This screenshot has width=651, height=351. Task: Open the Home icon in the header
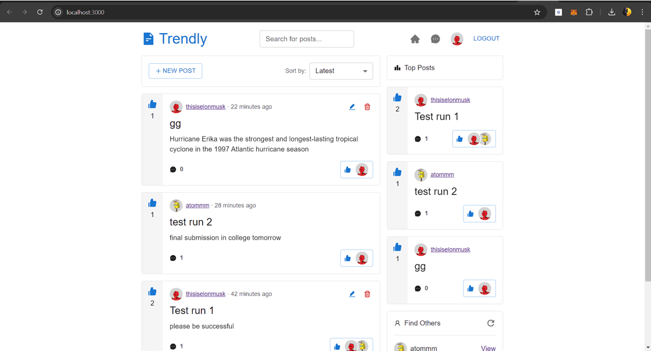(415, 39)
